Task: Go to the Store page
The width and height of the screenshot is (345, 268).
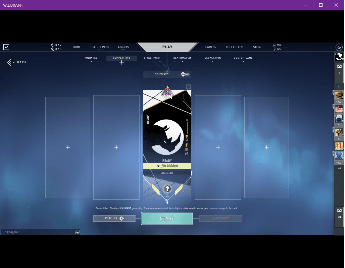Action: (x=257, y=47)
